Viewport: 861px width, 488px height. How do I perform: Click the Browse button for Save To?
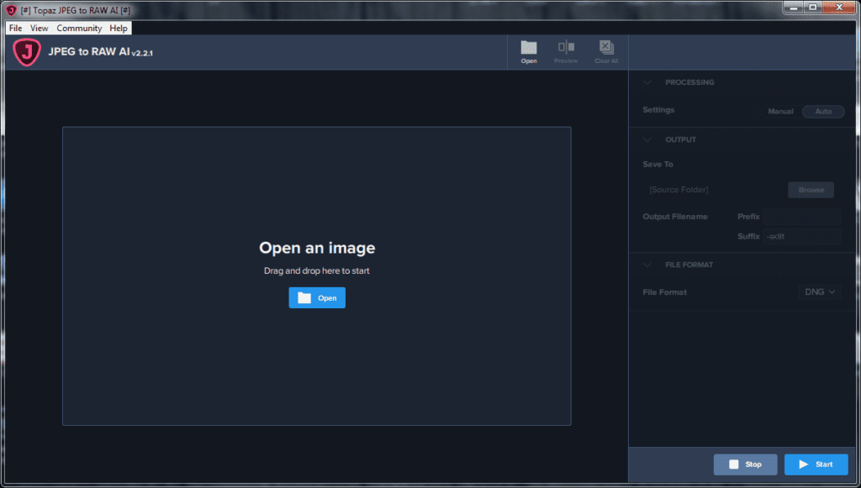click(811, 190)
